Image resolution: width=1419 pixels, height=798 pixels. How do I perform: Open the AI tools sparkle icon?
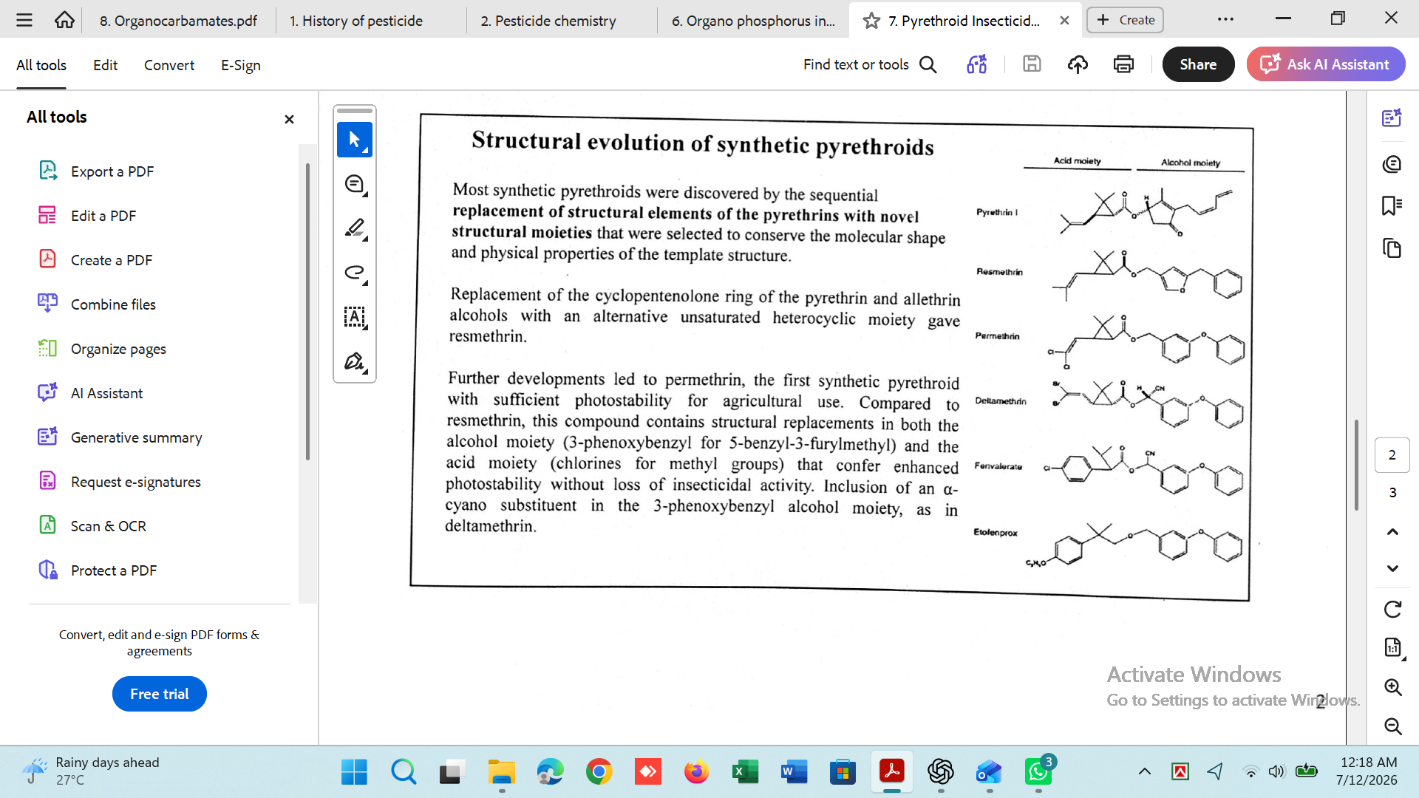[x=976, y=64]
